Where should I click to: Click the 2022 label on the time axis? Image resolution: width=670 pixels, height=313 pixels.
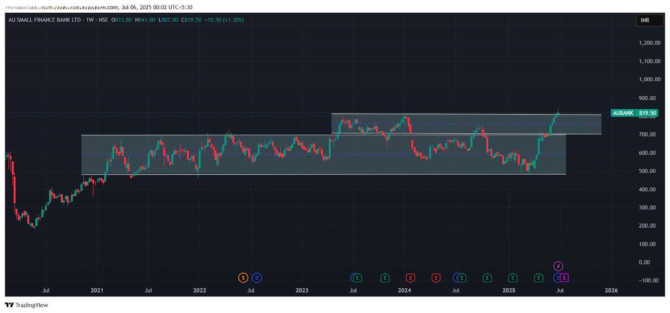pos(200,290)
